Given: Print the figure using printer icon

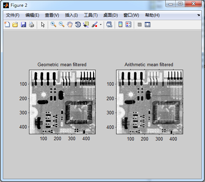Looking at the screenshot, I should point(32,24).
